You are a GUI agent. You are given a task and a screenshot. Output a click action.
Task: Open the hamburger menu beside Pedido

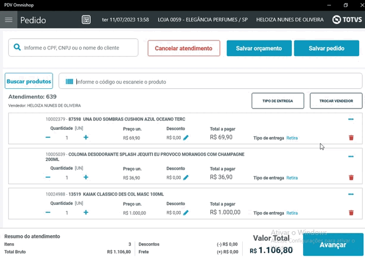[x=8, y=20]
